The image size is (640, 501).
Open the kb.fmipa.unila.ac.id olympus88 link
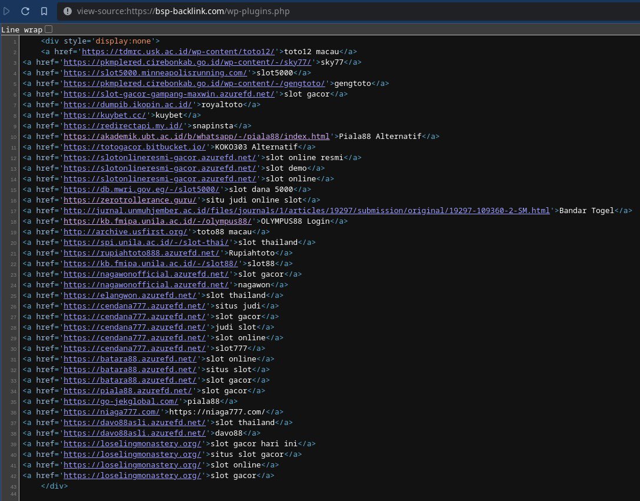[158, 221]
